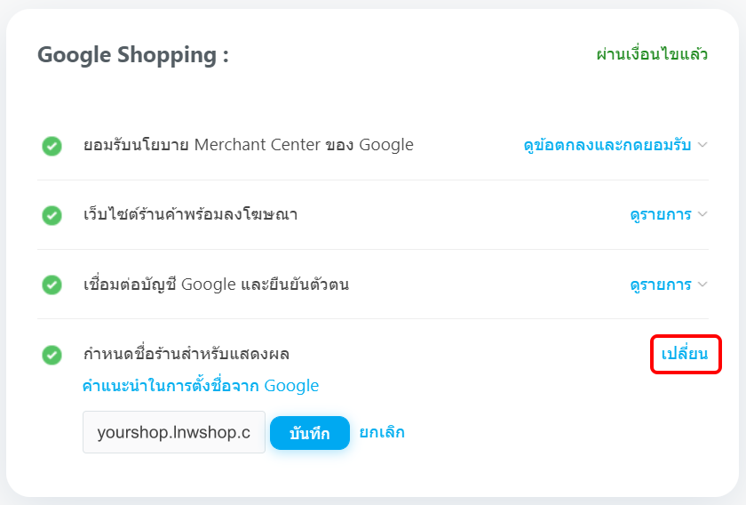Select the เว็บไซต์ร้านค้าพร้อมลงโฆษณา row label

[x=190, y=214]
